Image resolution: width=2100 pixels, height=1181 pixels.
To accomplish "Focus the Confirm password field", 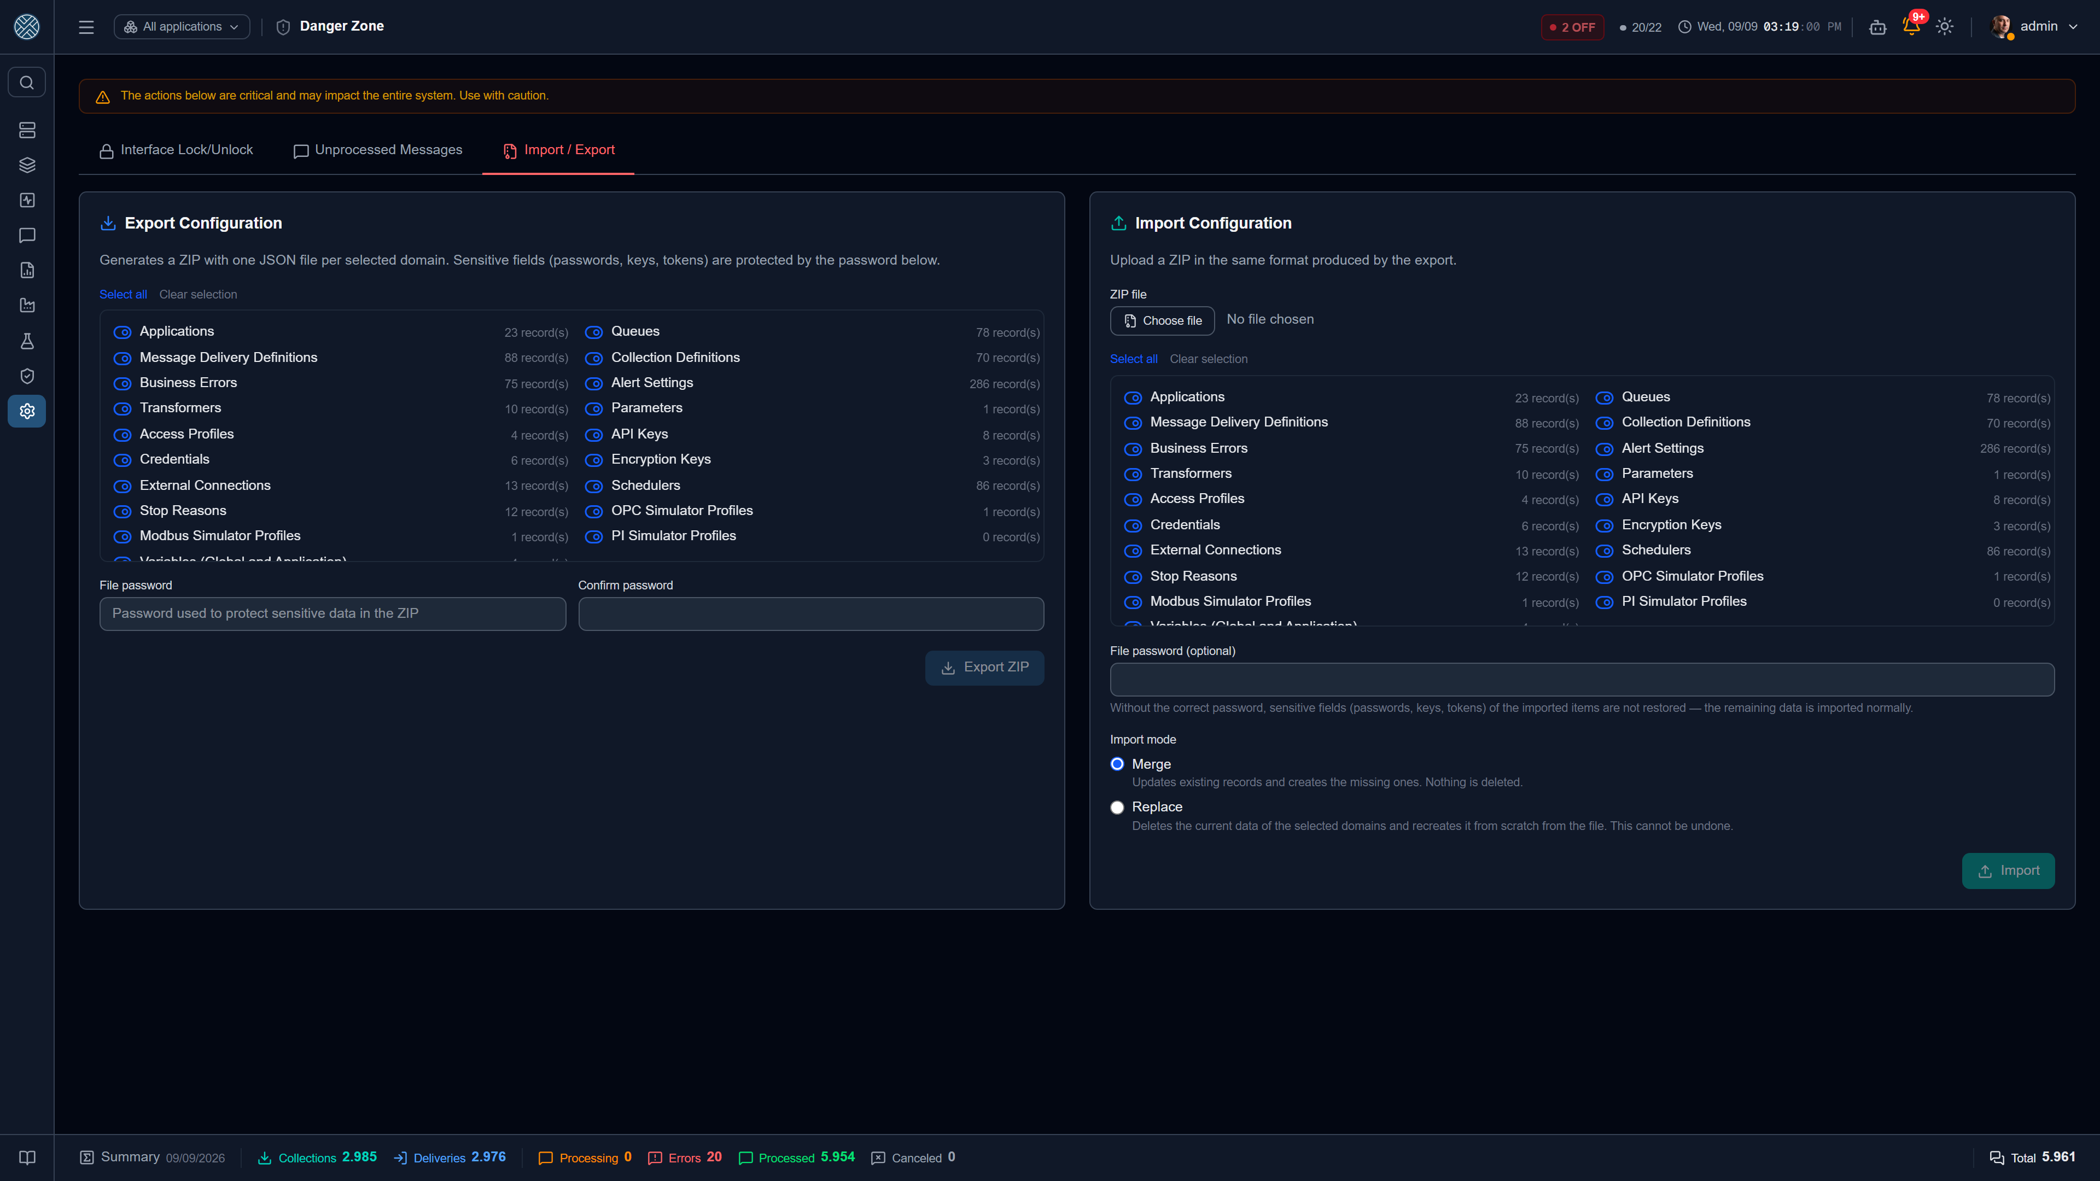I will pos(811,613).
